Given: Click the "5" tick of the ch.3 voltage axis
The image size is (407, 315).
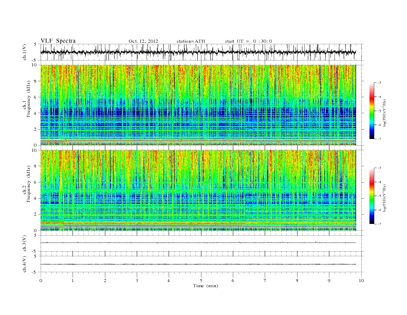Looking at the screenshot, I should tap(36, 235).
